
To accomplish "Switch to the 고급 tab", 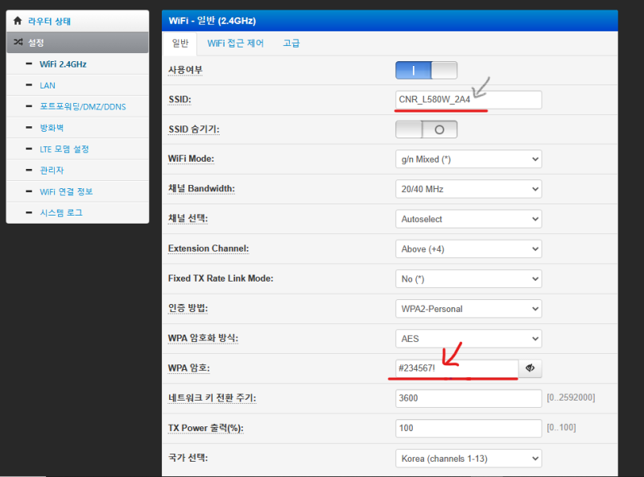I will 291,43.
